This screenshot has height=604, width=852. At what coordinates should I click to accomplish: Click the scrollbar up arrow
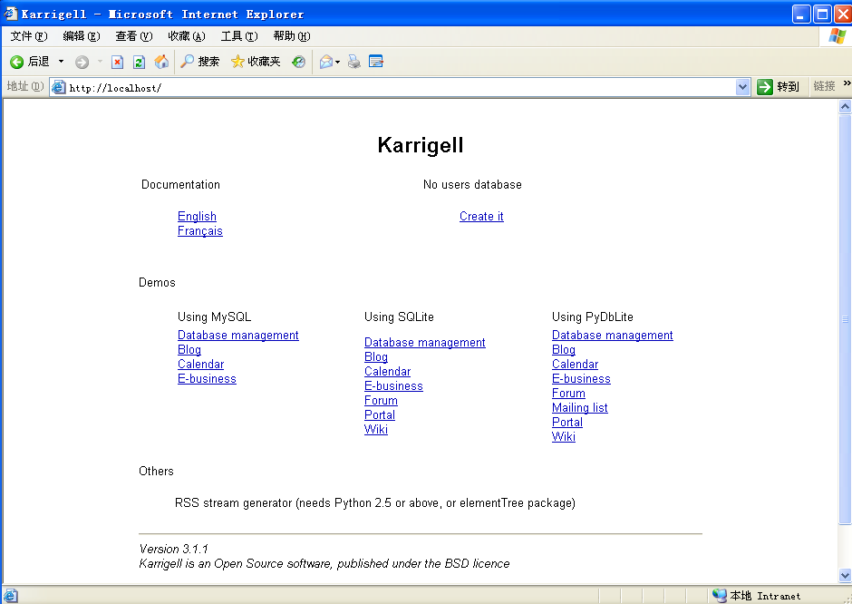pos(845,106)
